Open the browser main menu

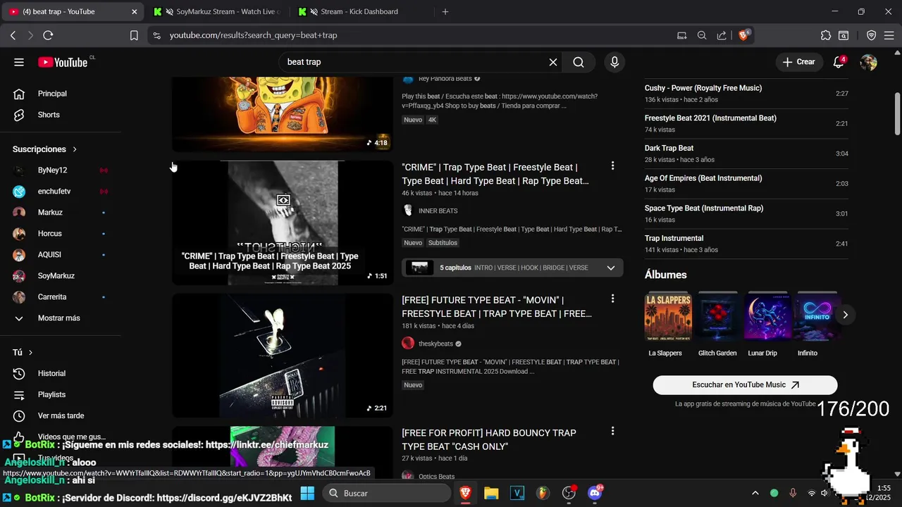coord(889,35)
